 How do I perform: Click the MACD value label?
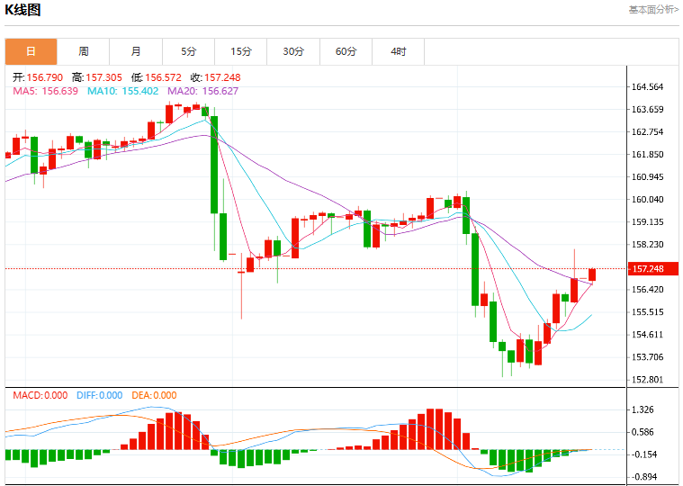point(40,395)
